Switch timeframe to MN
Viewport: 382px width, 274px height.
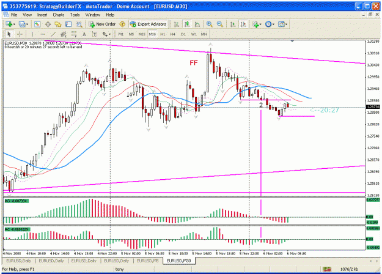204,34
